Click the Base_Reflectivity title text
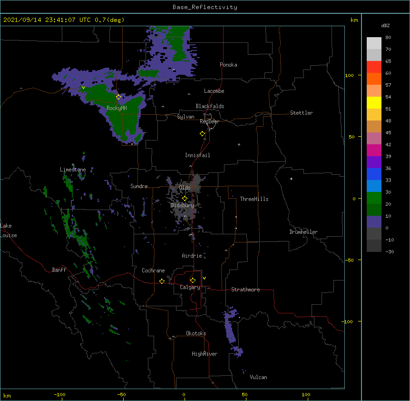This screenshot has width=410, height=401. [x=205, y=7]
